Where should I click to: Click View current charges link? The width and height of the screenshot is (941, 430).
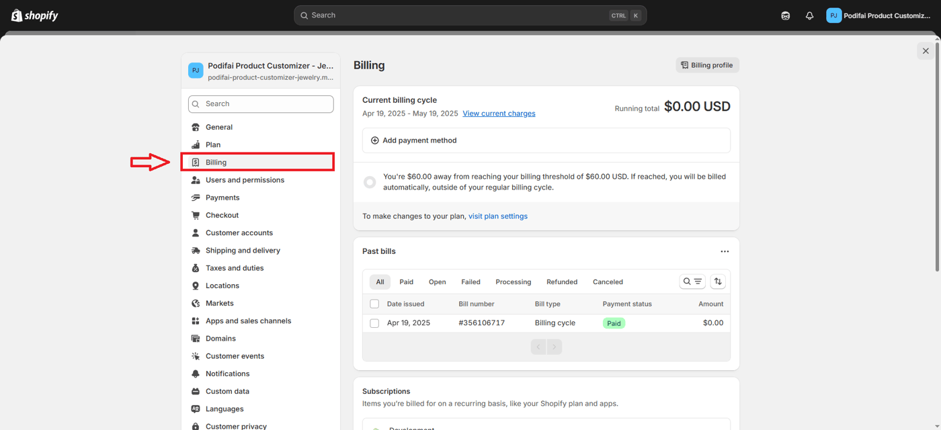click(x=499, y=114)
